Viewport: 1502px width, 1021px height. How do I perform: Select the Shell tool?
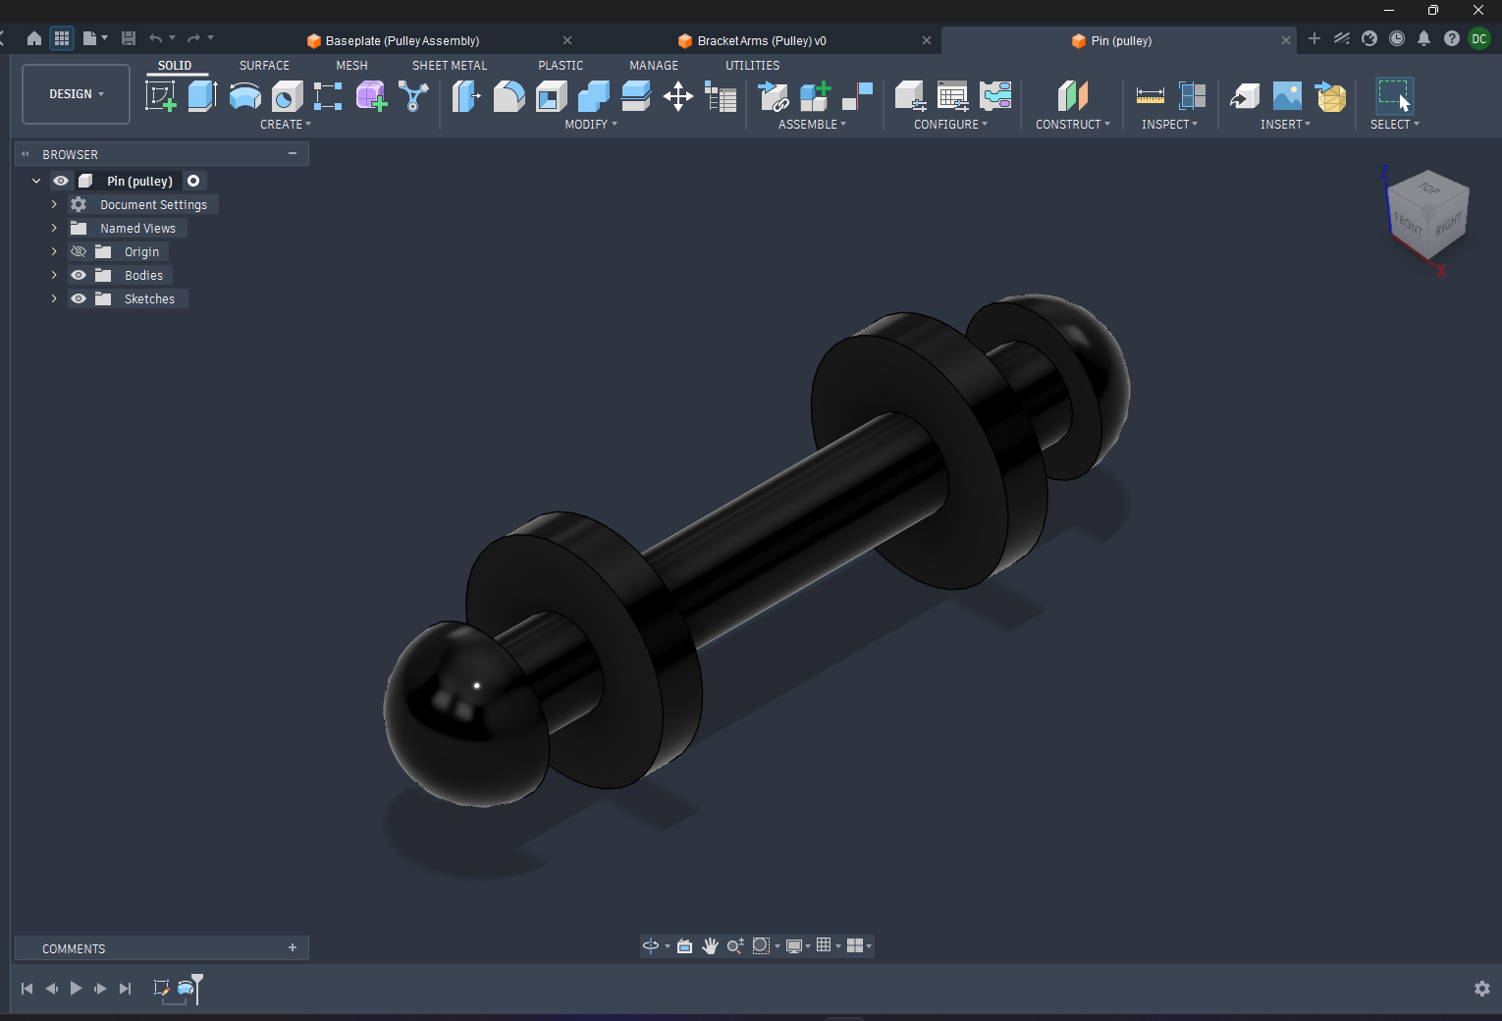pos(552,96)
